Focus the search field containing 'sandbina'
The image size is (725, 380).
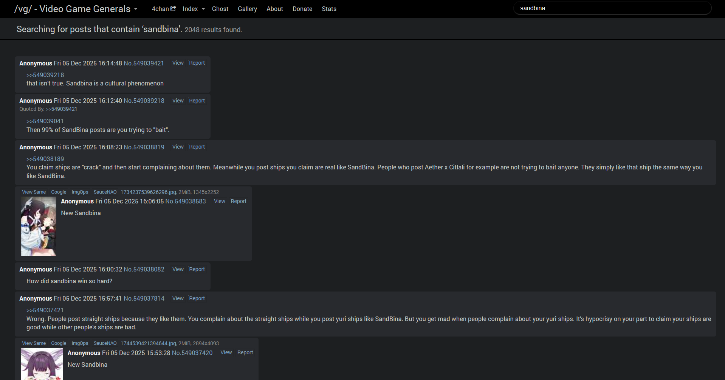(x=612, y=8)
